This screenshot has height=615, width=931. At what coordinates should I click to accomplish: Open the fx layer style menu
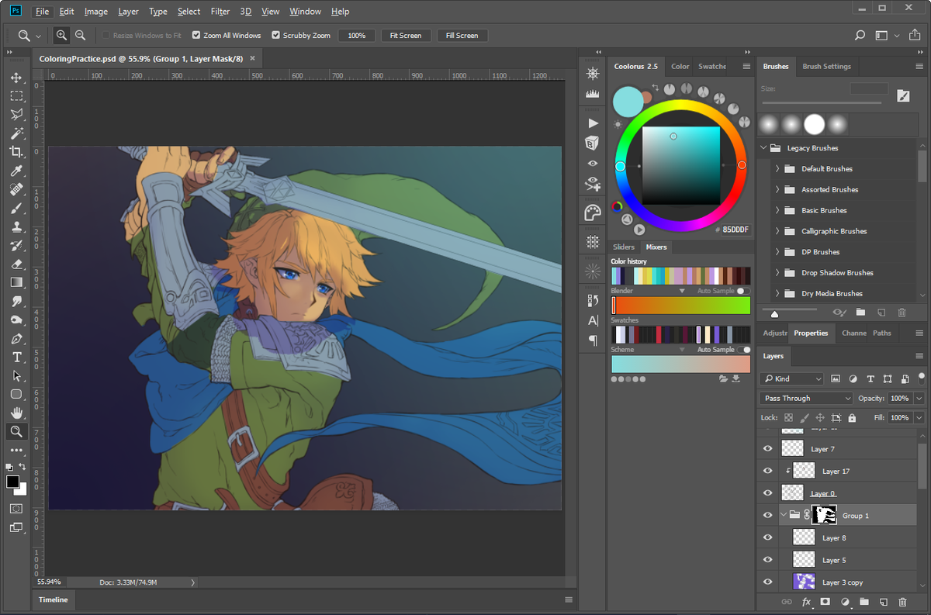806,602
